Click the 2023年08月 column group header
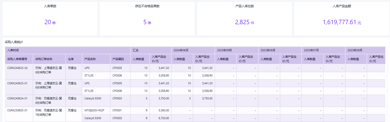Viewport: 390px width, 122px height. coord(280,50)
